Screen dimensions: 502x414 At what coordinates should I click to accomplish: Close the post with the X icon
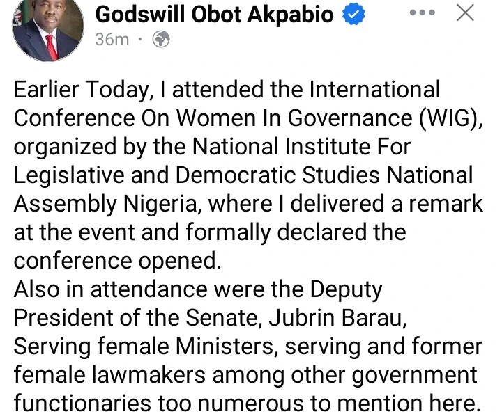click(465, 14)
